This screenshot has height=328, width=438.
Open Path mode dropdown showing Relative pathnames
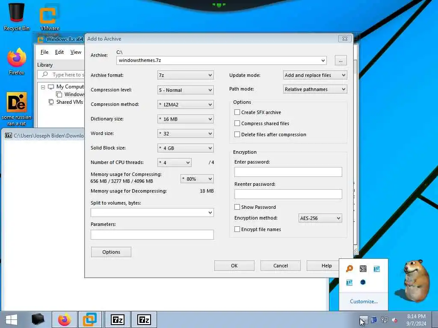click(x=315, y=89)
